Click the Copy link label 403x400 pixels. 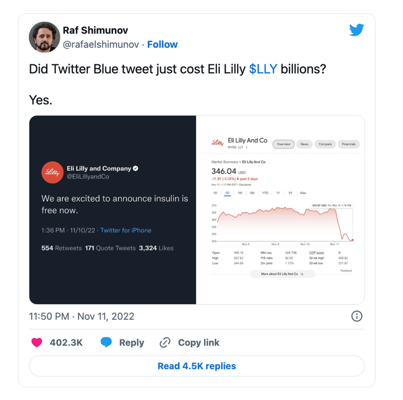point(199,343)
